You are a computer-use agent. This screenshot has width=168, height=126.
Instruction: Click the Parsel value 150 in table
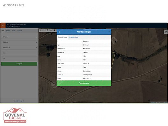pos(84,60)
